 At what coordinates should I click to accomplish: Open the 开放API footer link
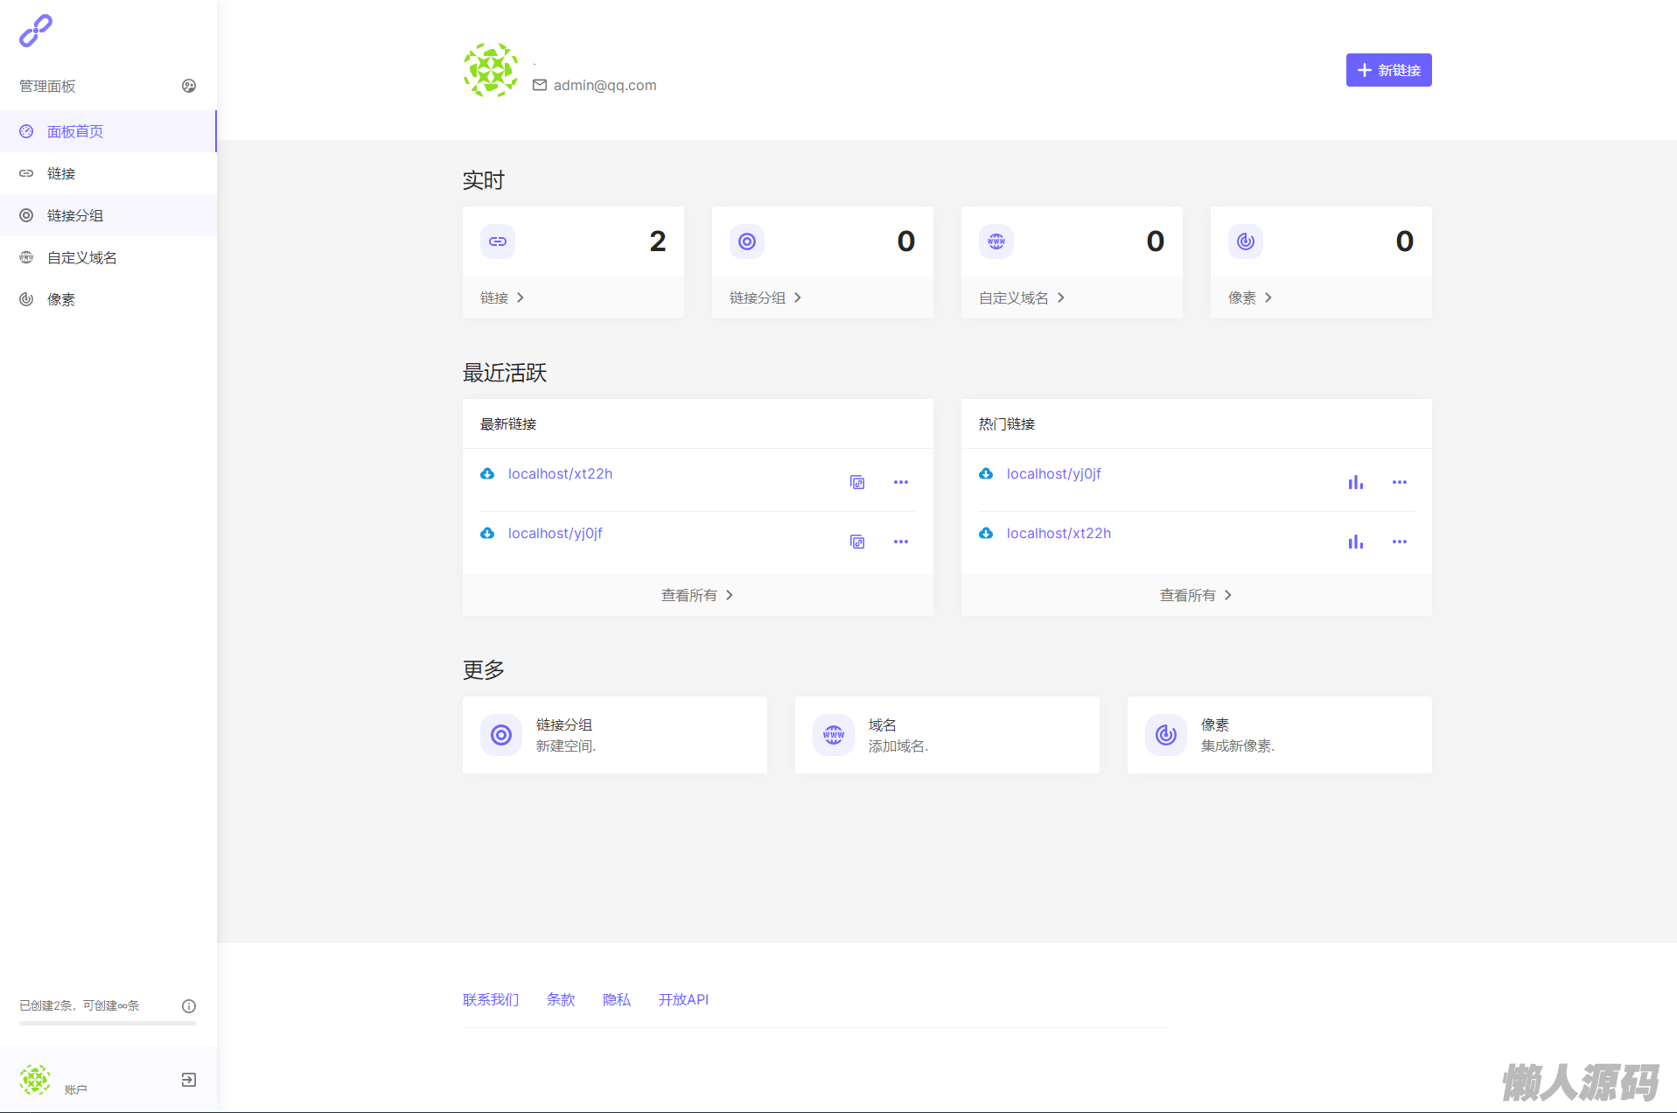click(683, 999)
